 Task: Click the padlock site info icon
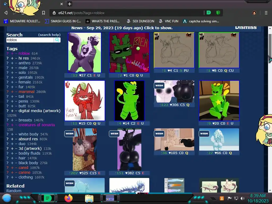click(54, 13)
